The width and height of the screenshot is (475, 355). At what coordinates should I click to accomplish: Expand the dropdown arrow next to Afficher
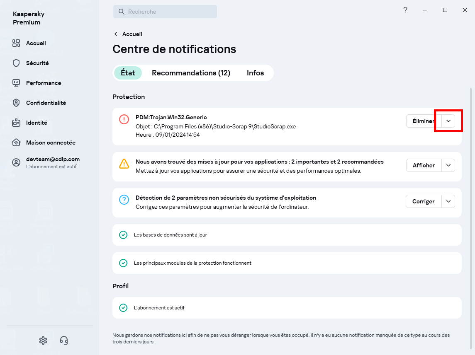pos(448,165)
